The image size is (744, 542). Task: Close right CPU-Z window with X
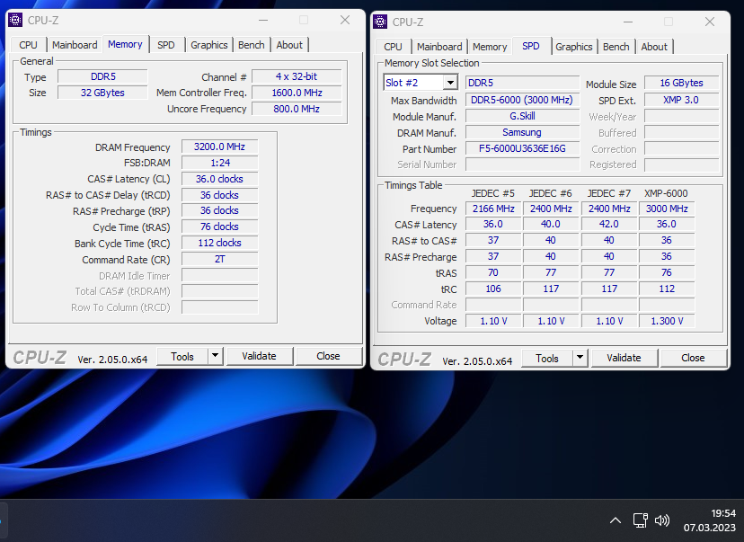pyautogui.click(x=709, y=22)
